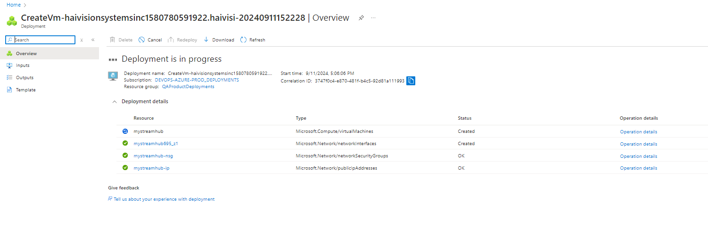
Task: Clear the search box with X icon
Action: tap(82, 40)
